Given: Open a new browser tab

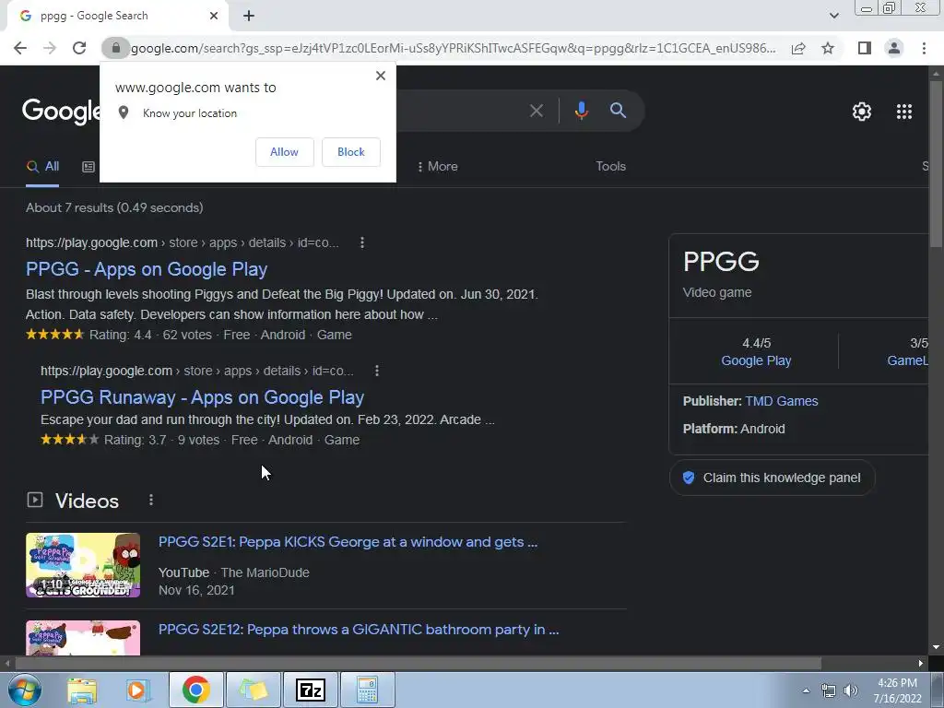Looking at the screenshot, I should pyautogui.click(x=249, y=17).
